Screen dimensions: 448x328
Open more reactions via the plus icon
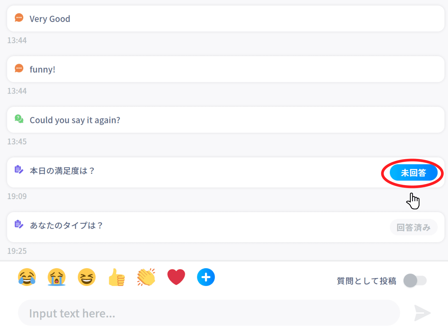point(206,277)
